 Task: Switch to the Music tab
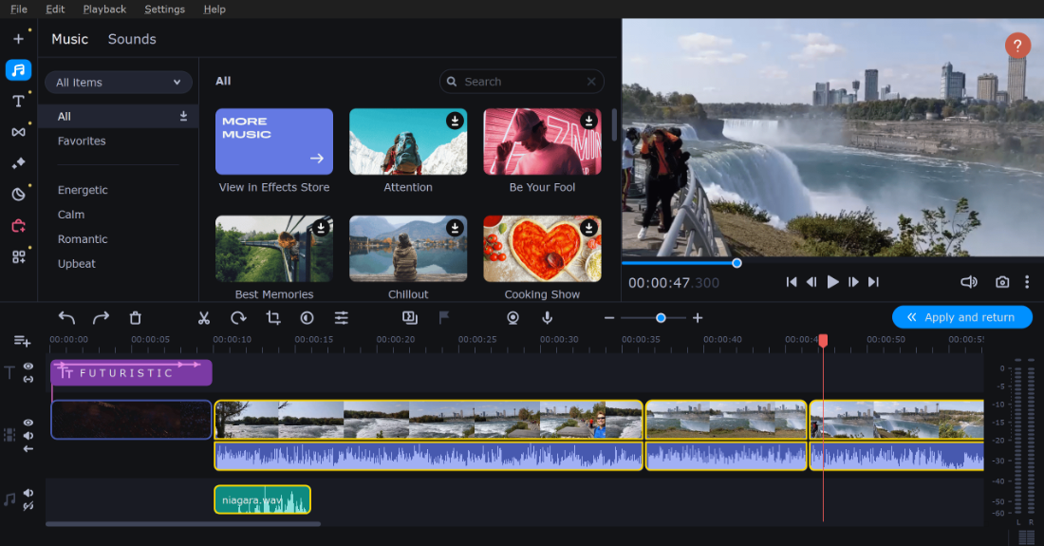point(70,39)
